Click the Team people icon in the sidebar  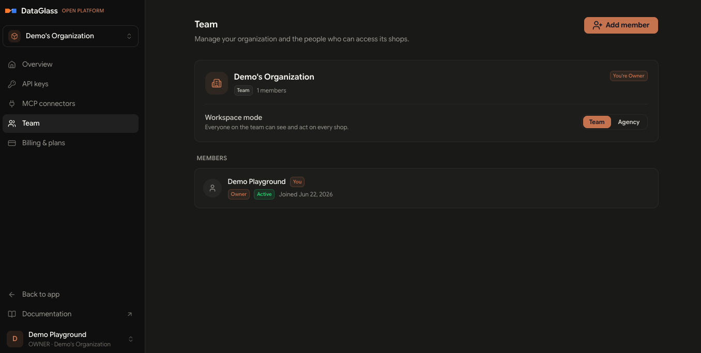tap(12, 124)
